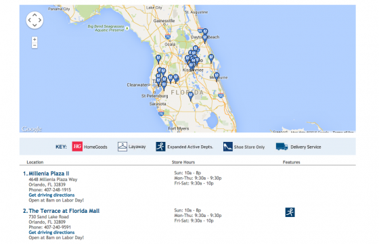Select the upper map marker near Daytona Beach
The image size is (379, 244).
coord(205,32)
